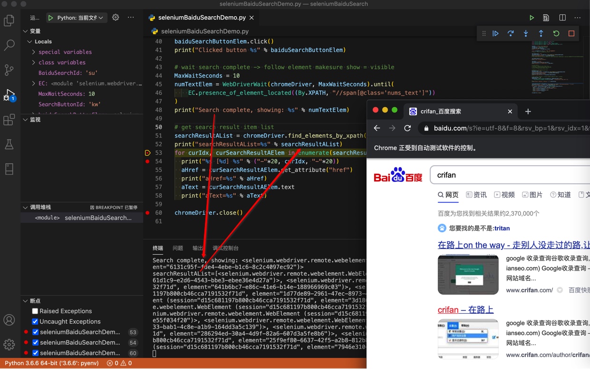Run Python file from editor title
590x369 pixels.
point(532,18)
